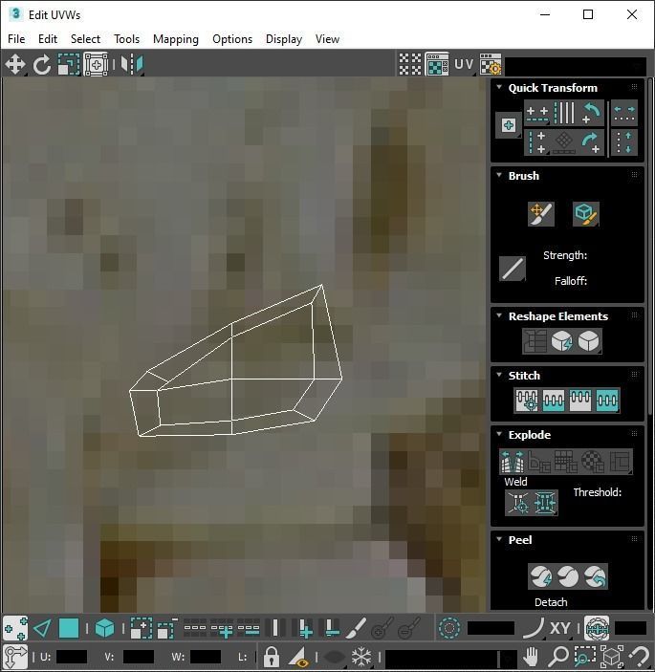Click the plain Relax custom icon
655x672 pixels.
[x=589, y=341]
